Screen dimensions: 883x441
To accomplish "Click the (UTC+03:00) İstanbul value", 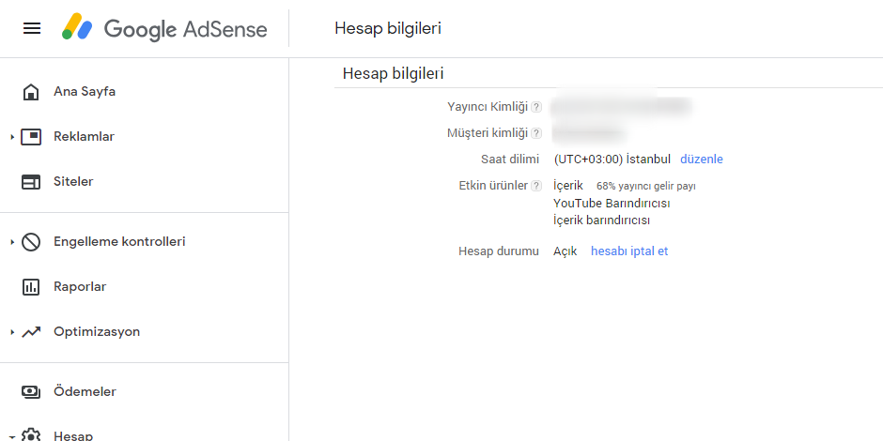I will [x=612, y=160].
